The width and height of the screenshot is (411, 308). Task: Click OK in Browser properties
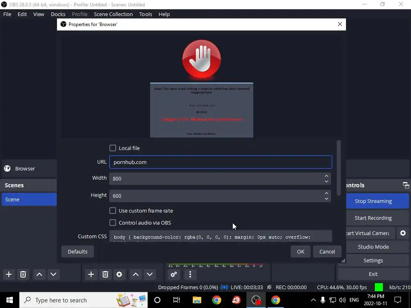pyautogui.click(x=301, y=251)
